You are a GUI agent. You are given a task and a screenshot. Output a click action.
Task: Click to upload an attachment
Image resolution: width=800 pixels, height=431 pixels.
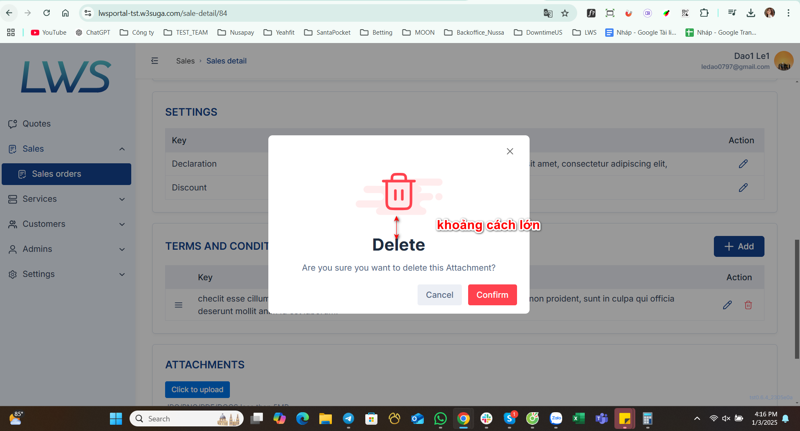click(x=197, y=390)
